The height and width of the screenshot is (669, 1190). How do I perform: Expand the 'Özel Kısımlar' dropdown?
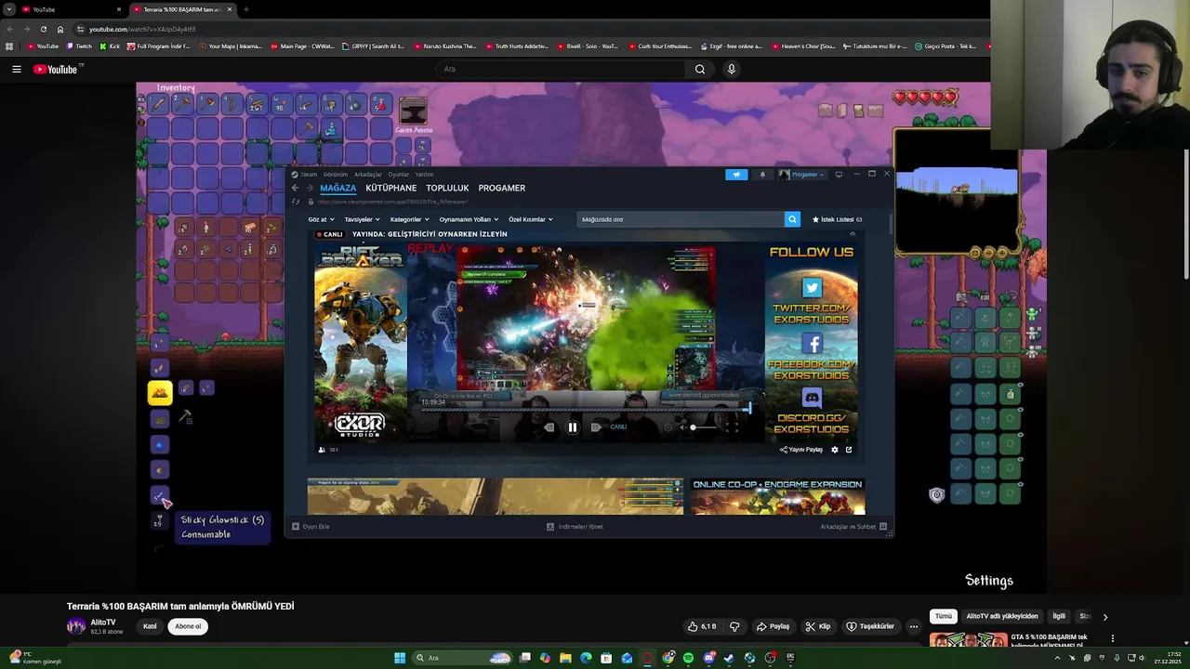point(530,219)
